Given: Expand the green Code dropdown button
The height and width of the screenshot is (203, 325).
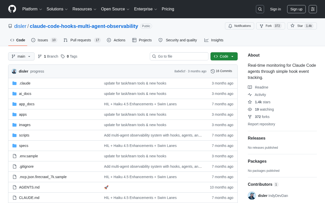Looking at the screenshot, I should (x=224, y=56).
